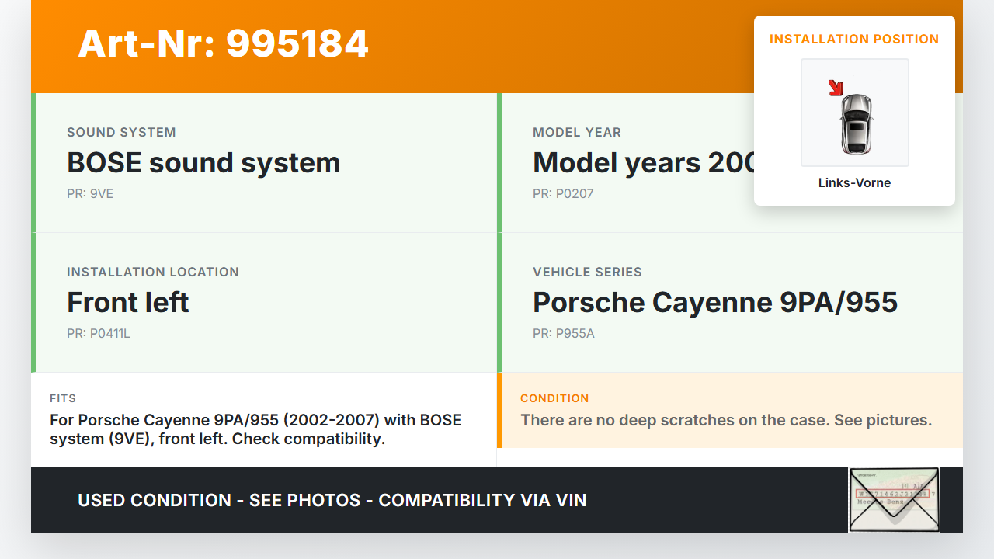
Task: Click the top-view car image
Action: (x=856, y=123)
